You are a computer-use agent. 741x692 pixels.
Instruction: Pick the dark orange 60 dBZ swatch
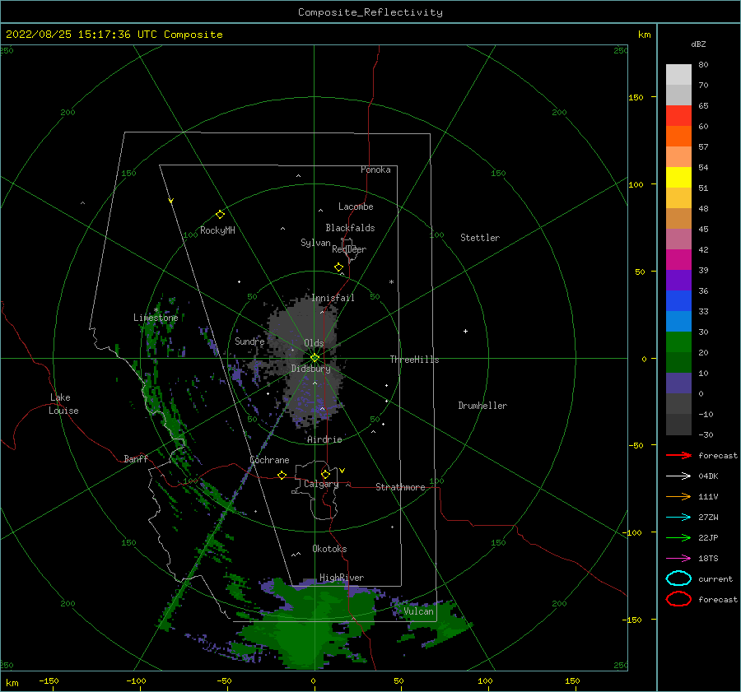pyautogui.click(x=678, y=136)
